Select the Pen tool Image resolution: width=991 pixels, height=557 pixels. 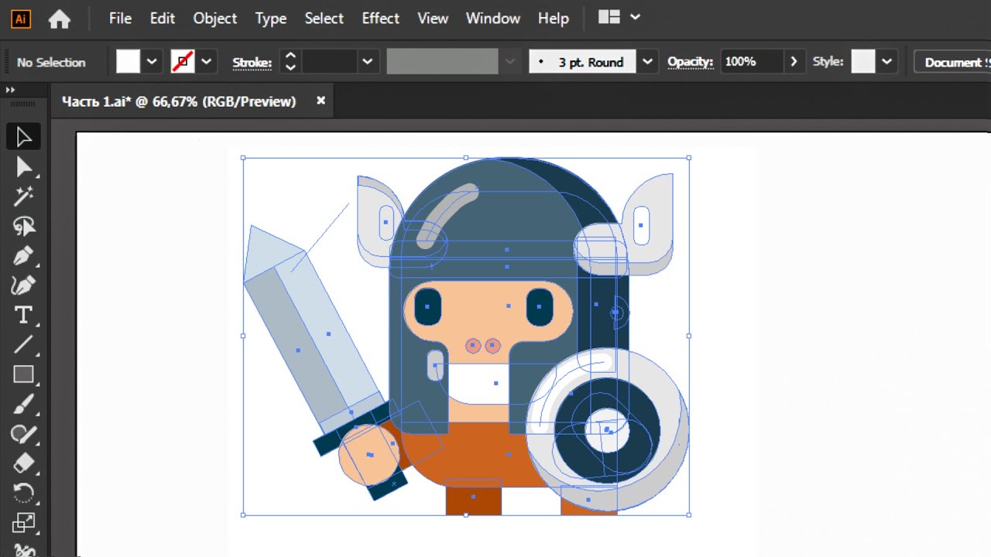23,256
